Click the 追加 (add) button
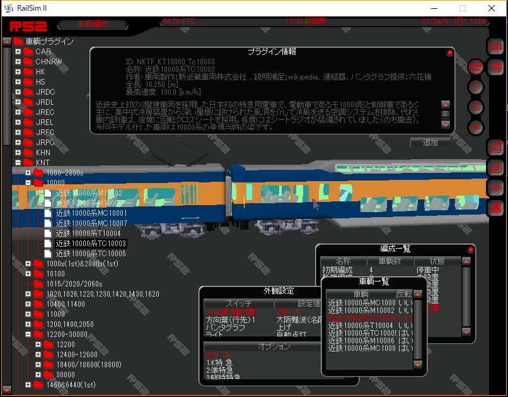 (x=430, y=143)
